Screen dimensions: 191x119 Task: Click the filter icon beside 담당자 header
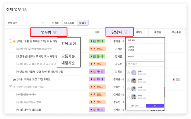point(126,32)
